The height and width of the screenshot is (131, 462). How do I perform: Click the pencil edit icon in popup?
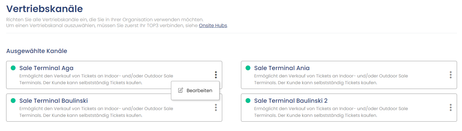181,90
